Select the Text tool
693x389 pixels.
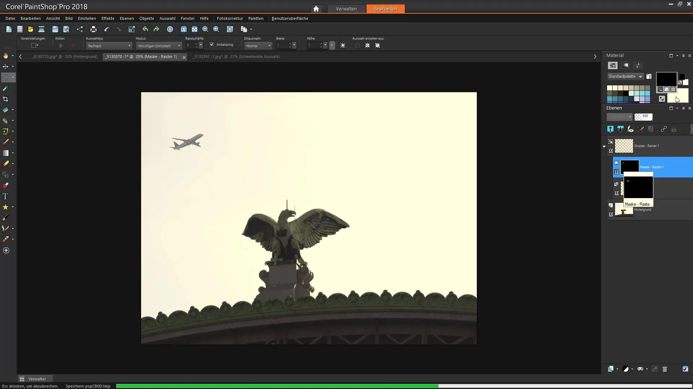point(5,196)
